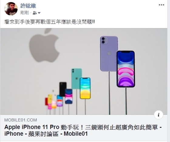Click the yellow-wallpaper iPhone screen in preview
Screen dimensions: 170x142
(85, 88)
